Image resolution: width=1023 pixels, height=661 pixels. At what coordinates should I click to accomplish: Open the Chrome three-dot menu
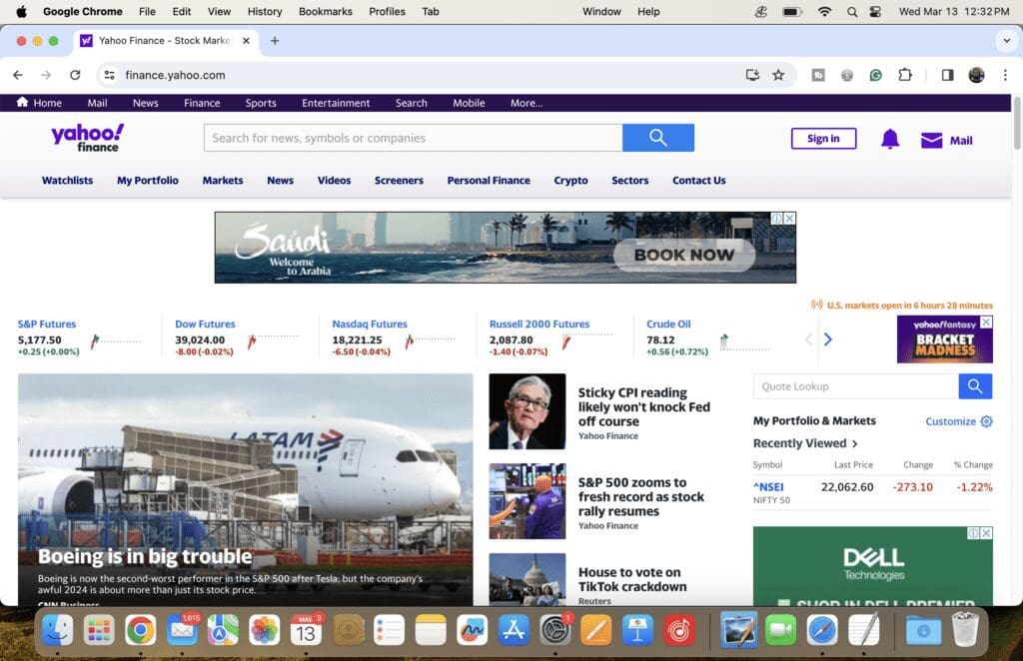(1005, 75)
